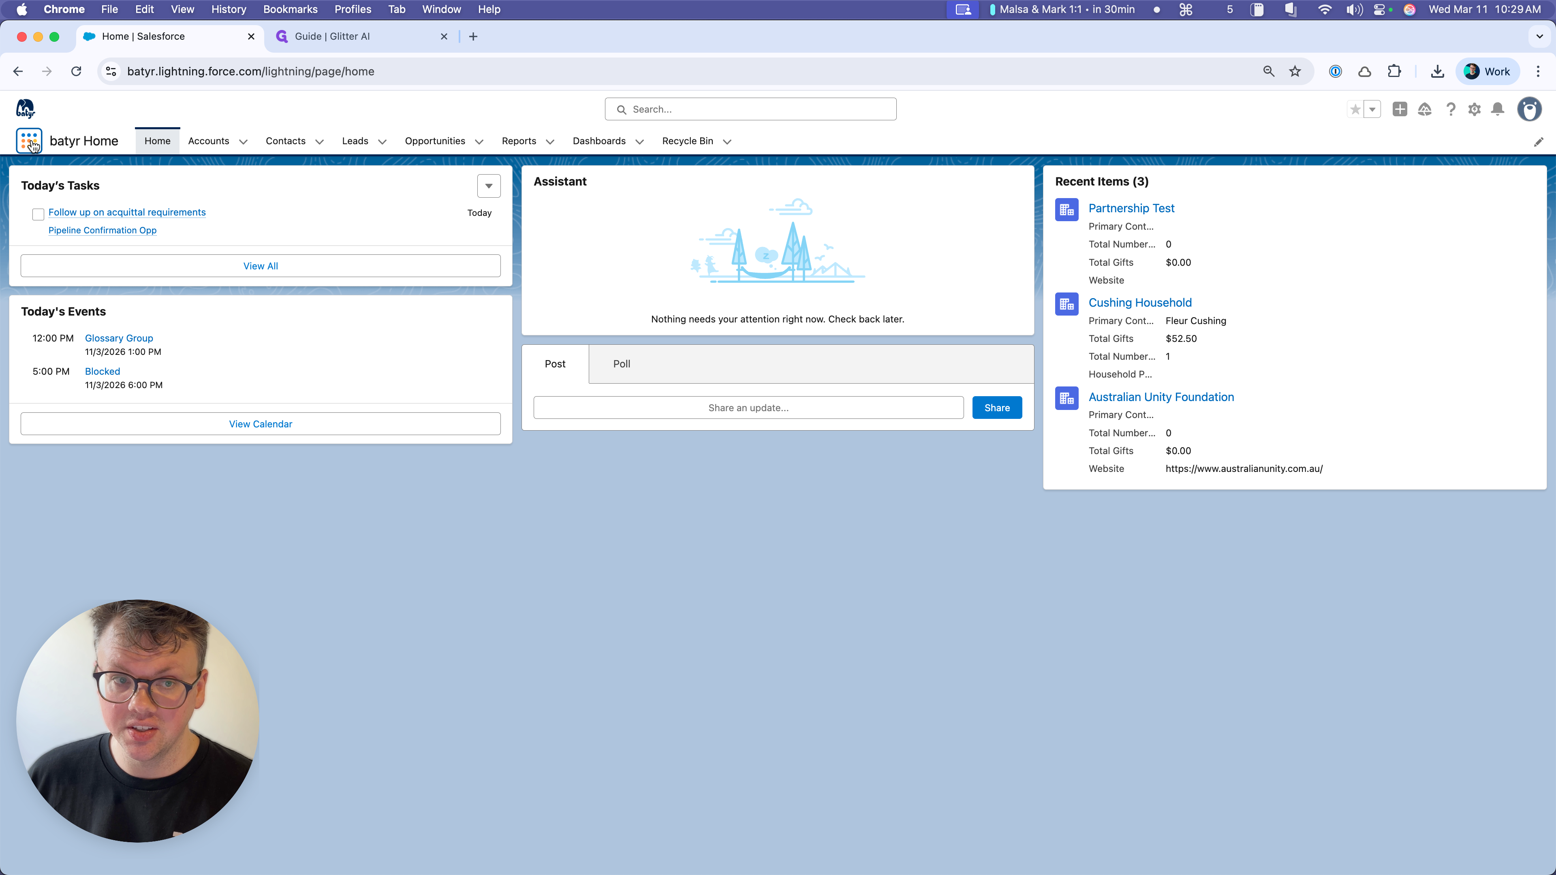This screenshot has width=1556, height=875.
Task: Open the Salesforce Help question mark
Action: tap(1450, 109)
